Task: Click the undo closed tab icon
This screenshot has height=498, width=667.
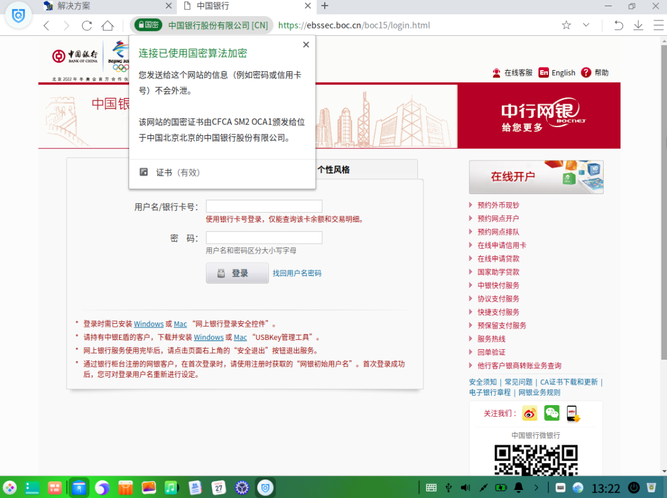Action: coord(619,25)
